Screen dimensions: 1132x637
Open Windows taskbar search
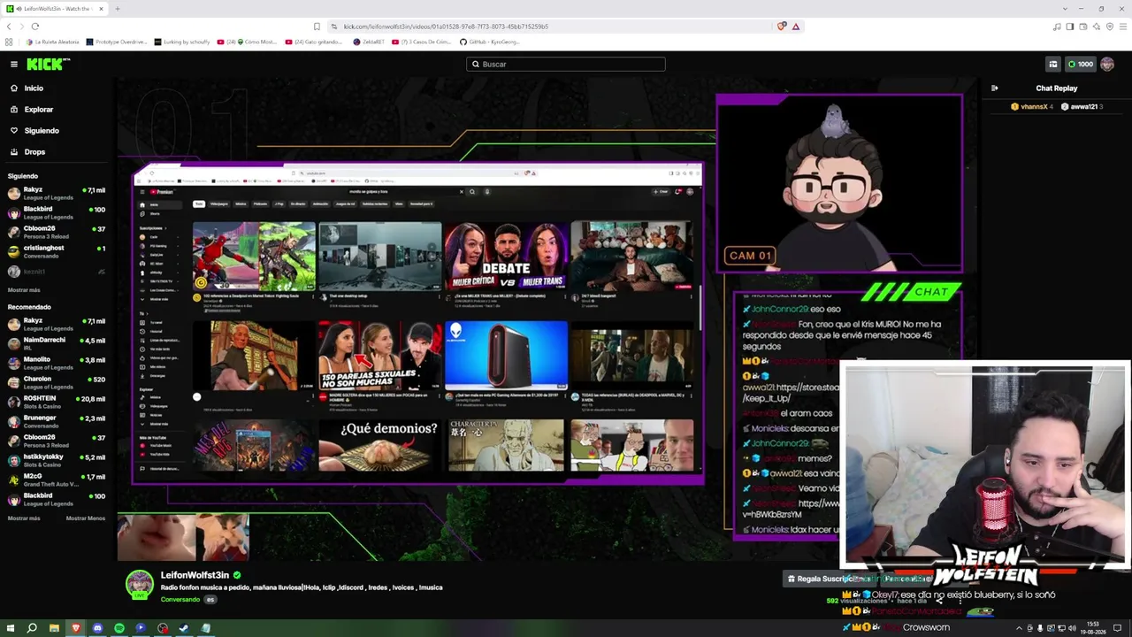click(32, 628)
